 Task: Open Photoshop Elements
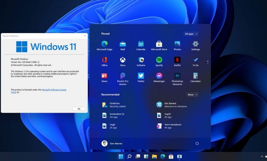point(177,79)
